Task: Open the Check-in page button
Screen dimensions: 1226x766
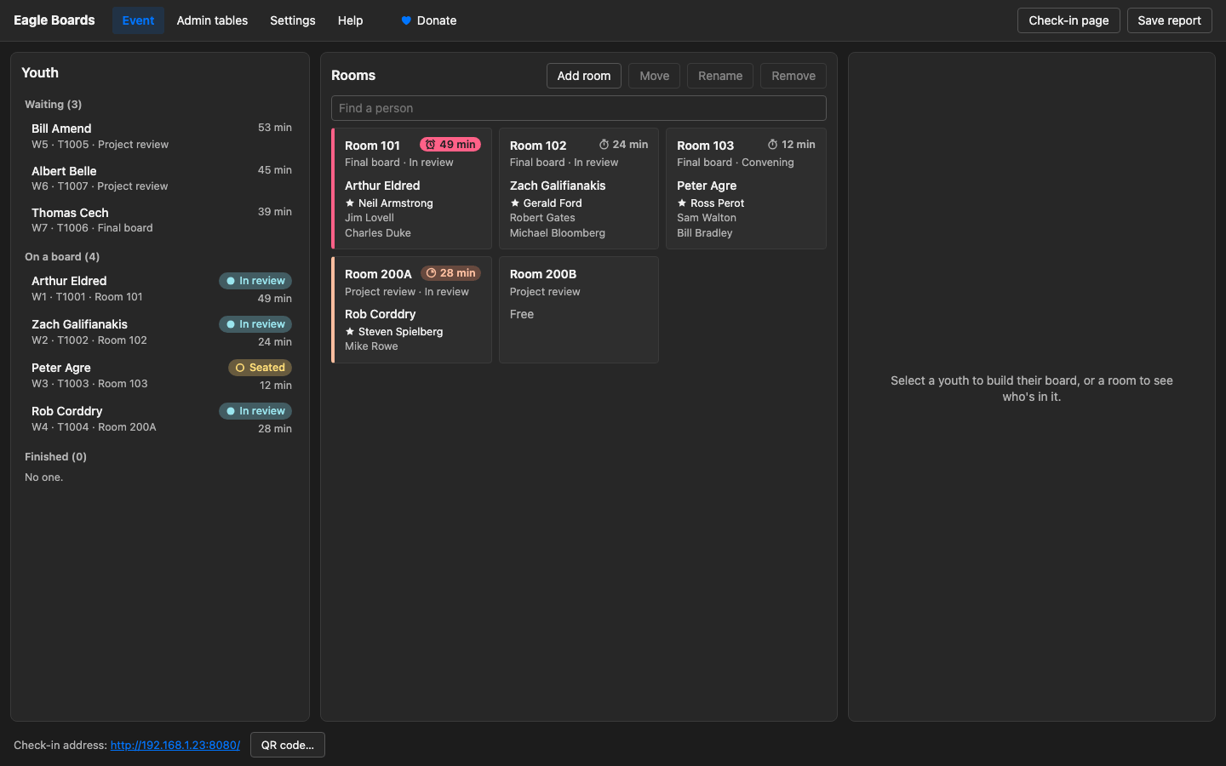Action: [1068, 20]
